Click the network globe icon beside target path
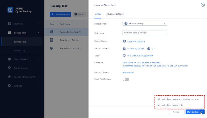The height and width of the screenshot is (118, 207). [x=124, y=56]
